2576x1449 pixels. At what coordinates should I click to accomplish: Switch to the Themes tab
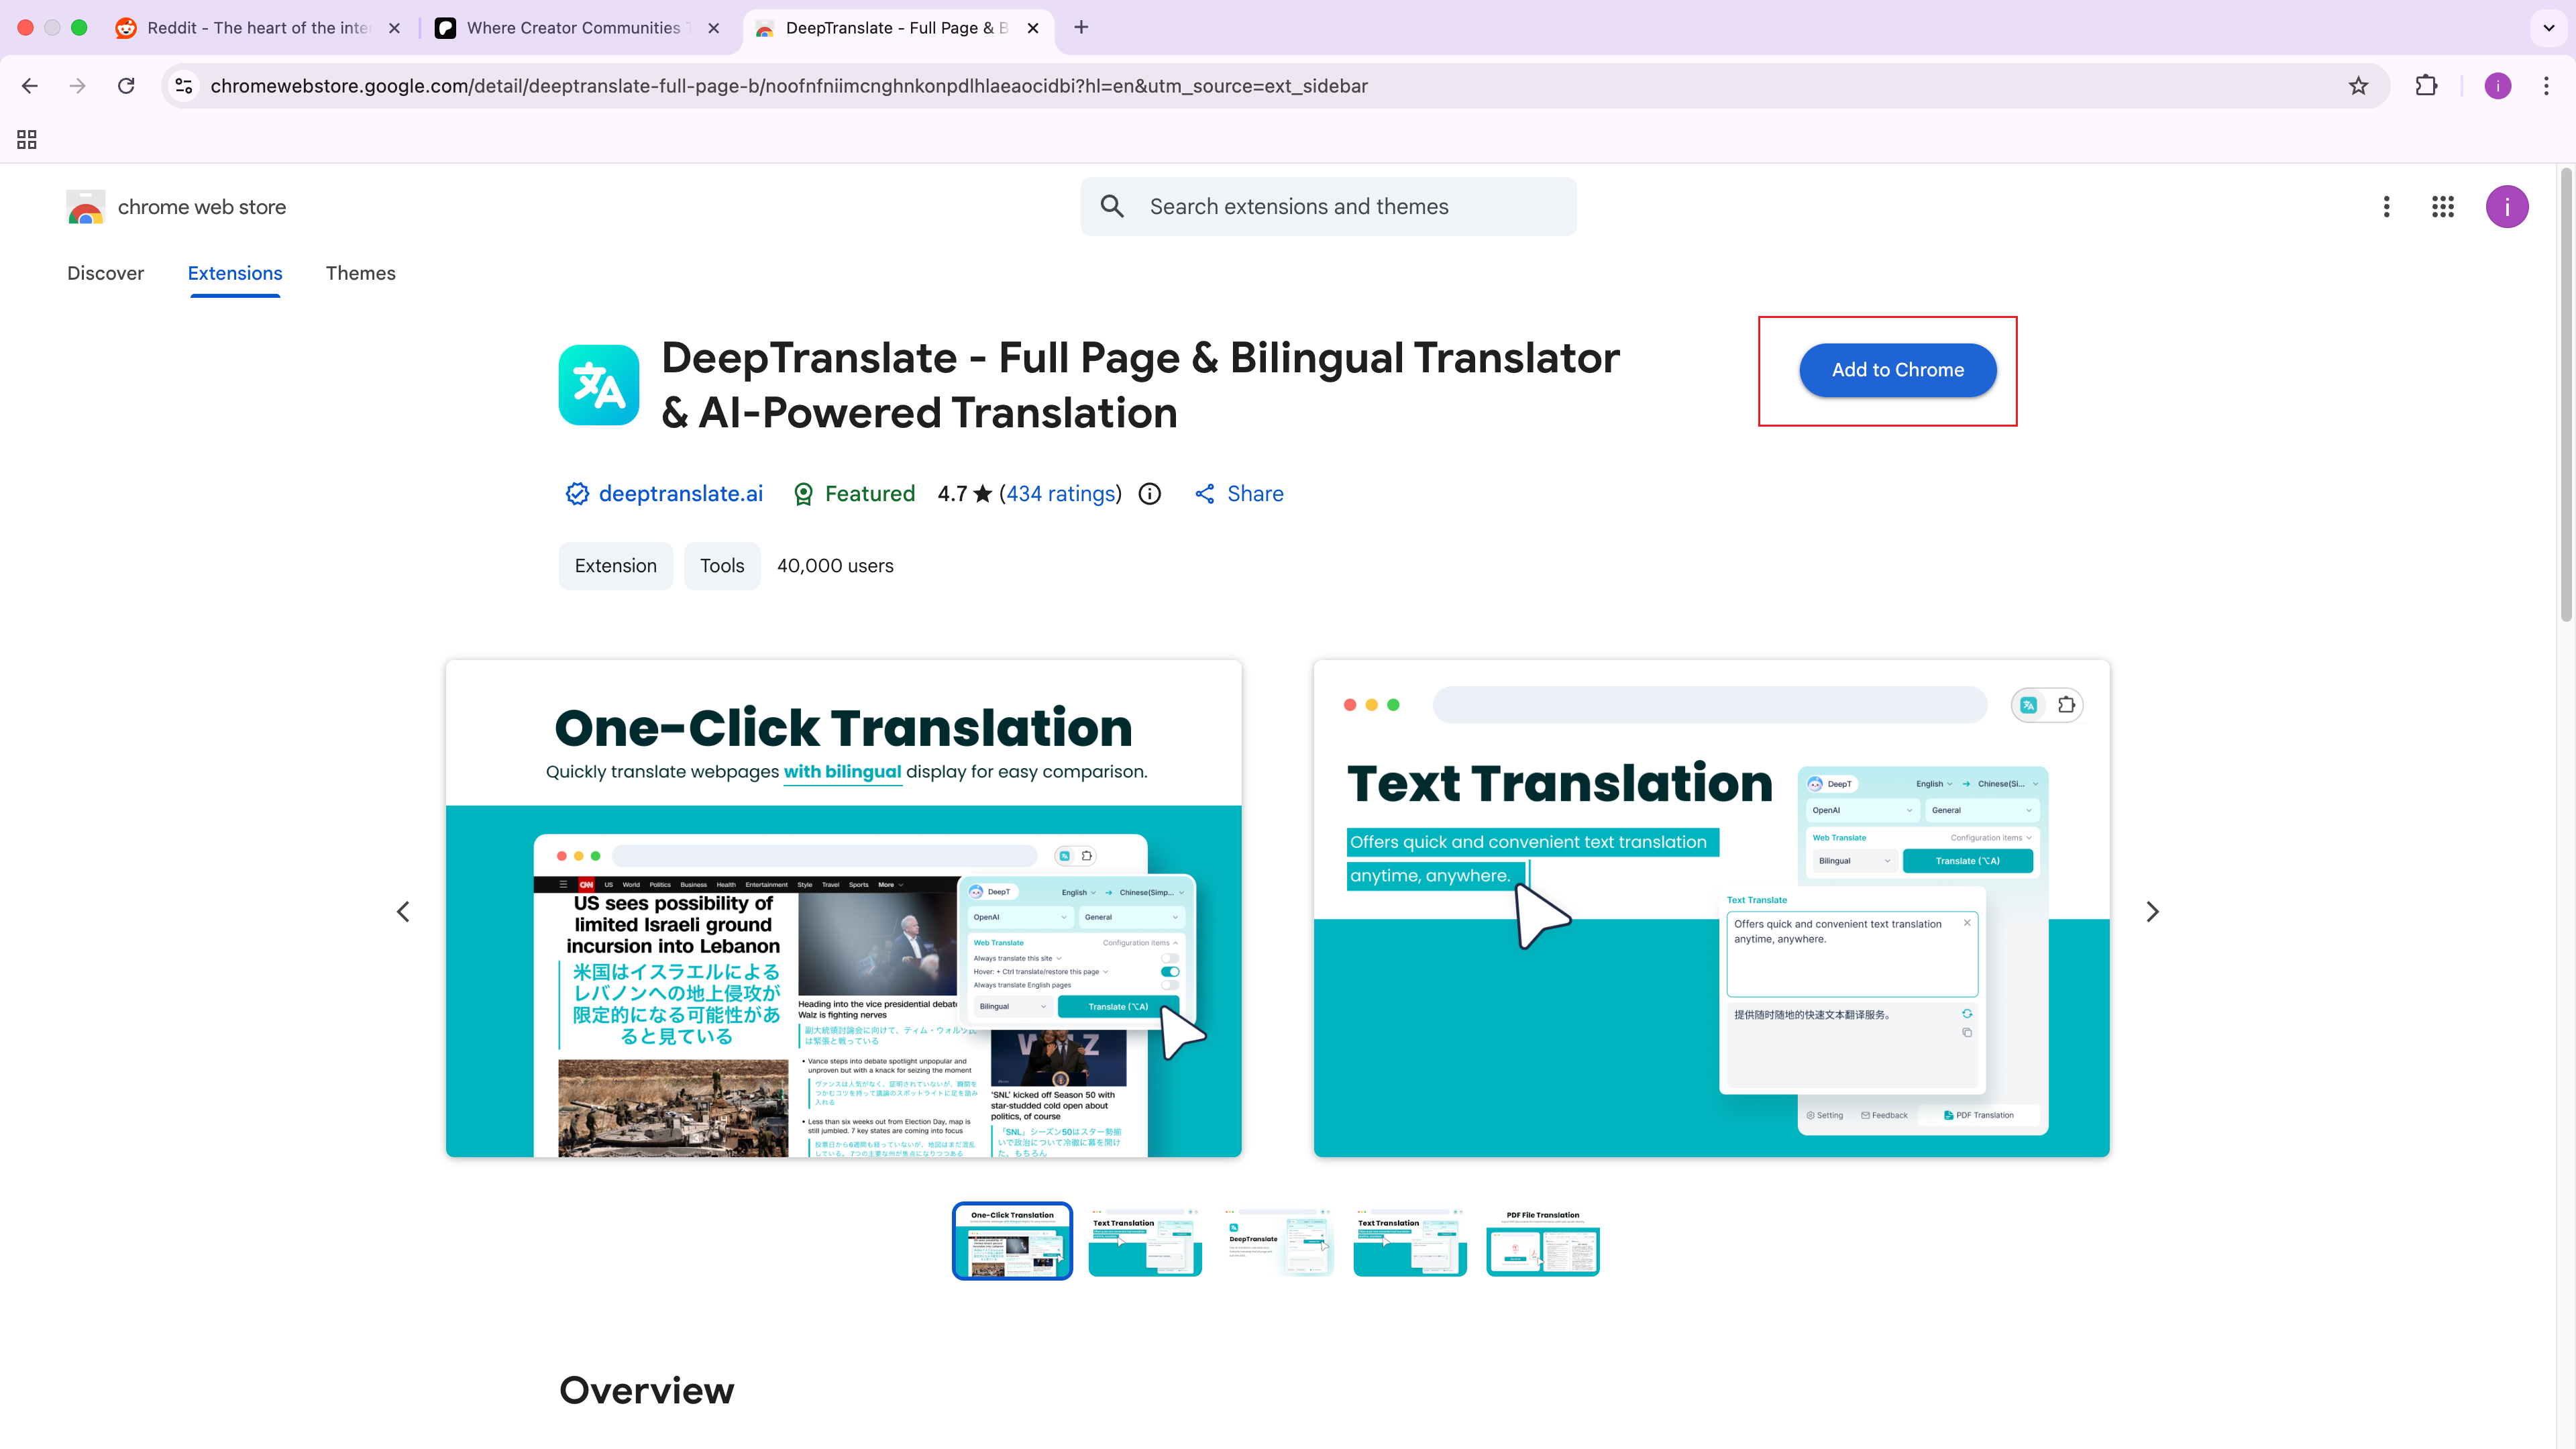[360, 273]
